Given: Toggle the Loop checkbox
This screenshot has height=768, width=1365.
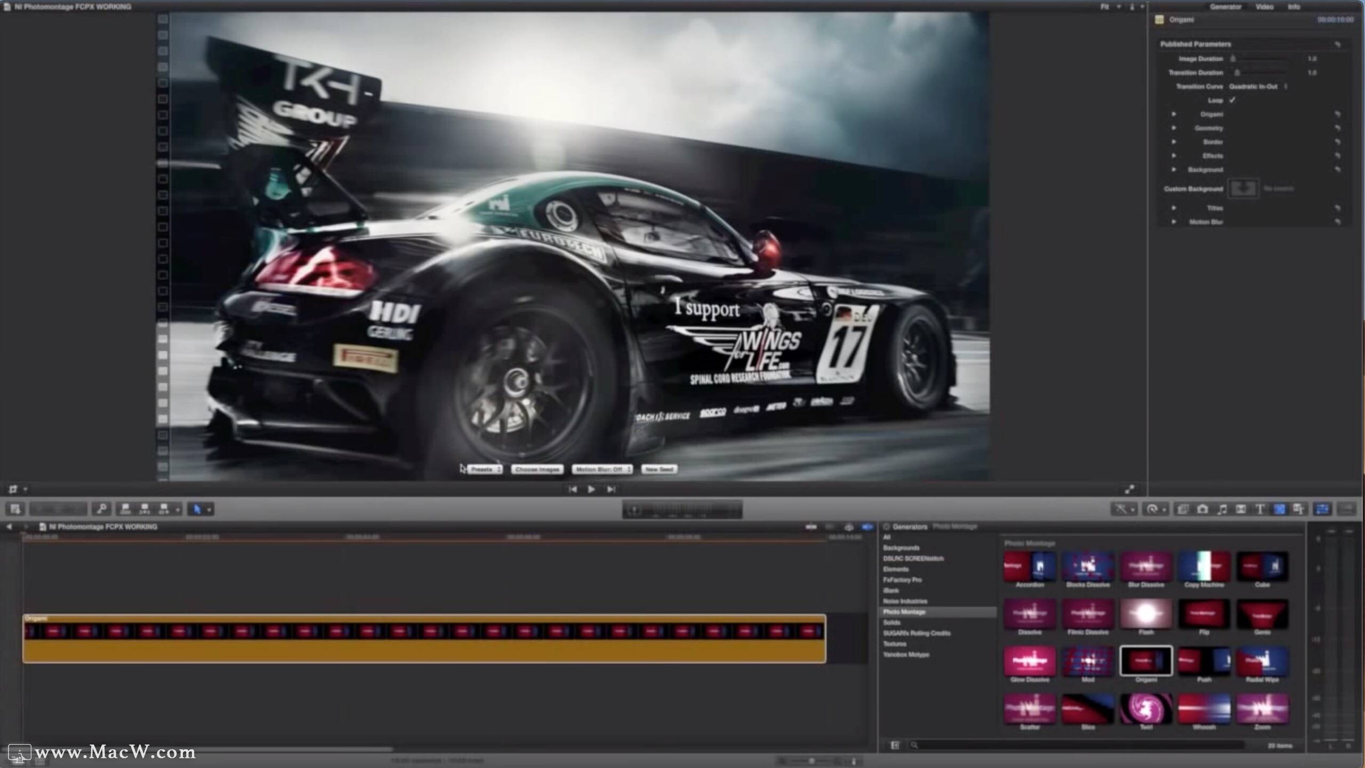Looking at the screenshot, I should [1232, 100].
